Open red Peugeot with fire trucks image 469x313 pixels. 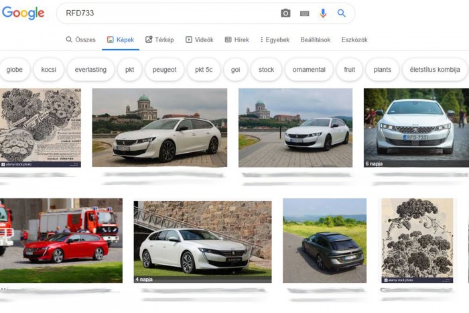click(x=61, y=241)
